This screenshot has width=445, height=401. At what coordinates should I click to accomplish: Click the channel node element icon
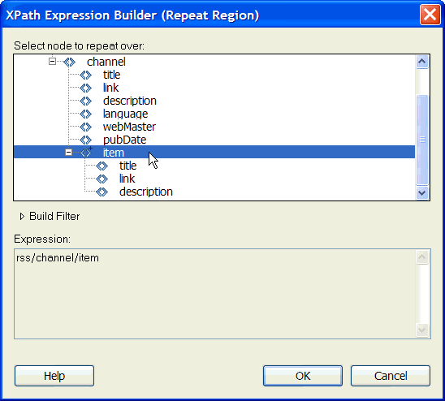[x=69, y=62]
